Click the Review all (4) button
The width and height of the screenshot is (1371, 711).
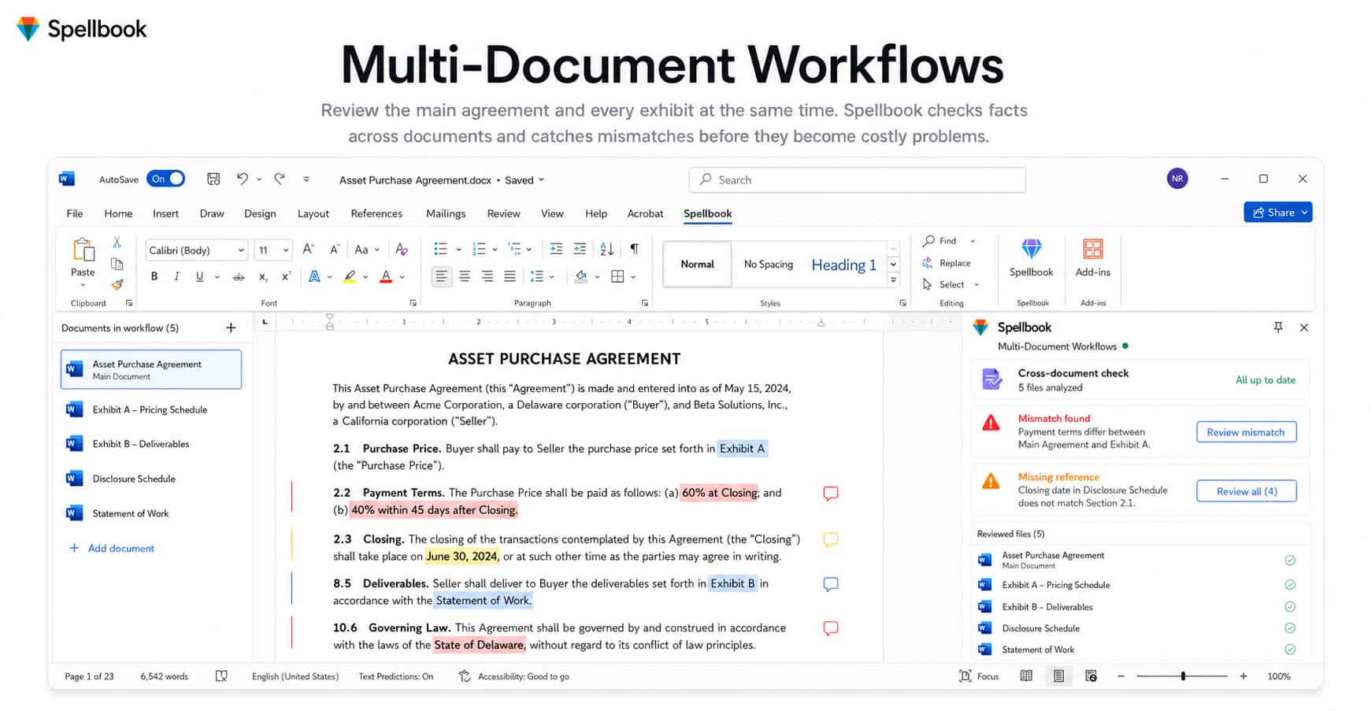(1246, 491)
